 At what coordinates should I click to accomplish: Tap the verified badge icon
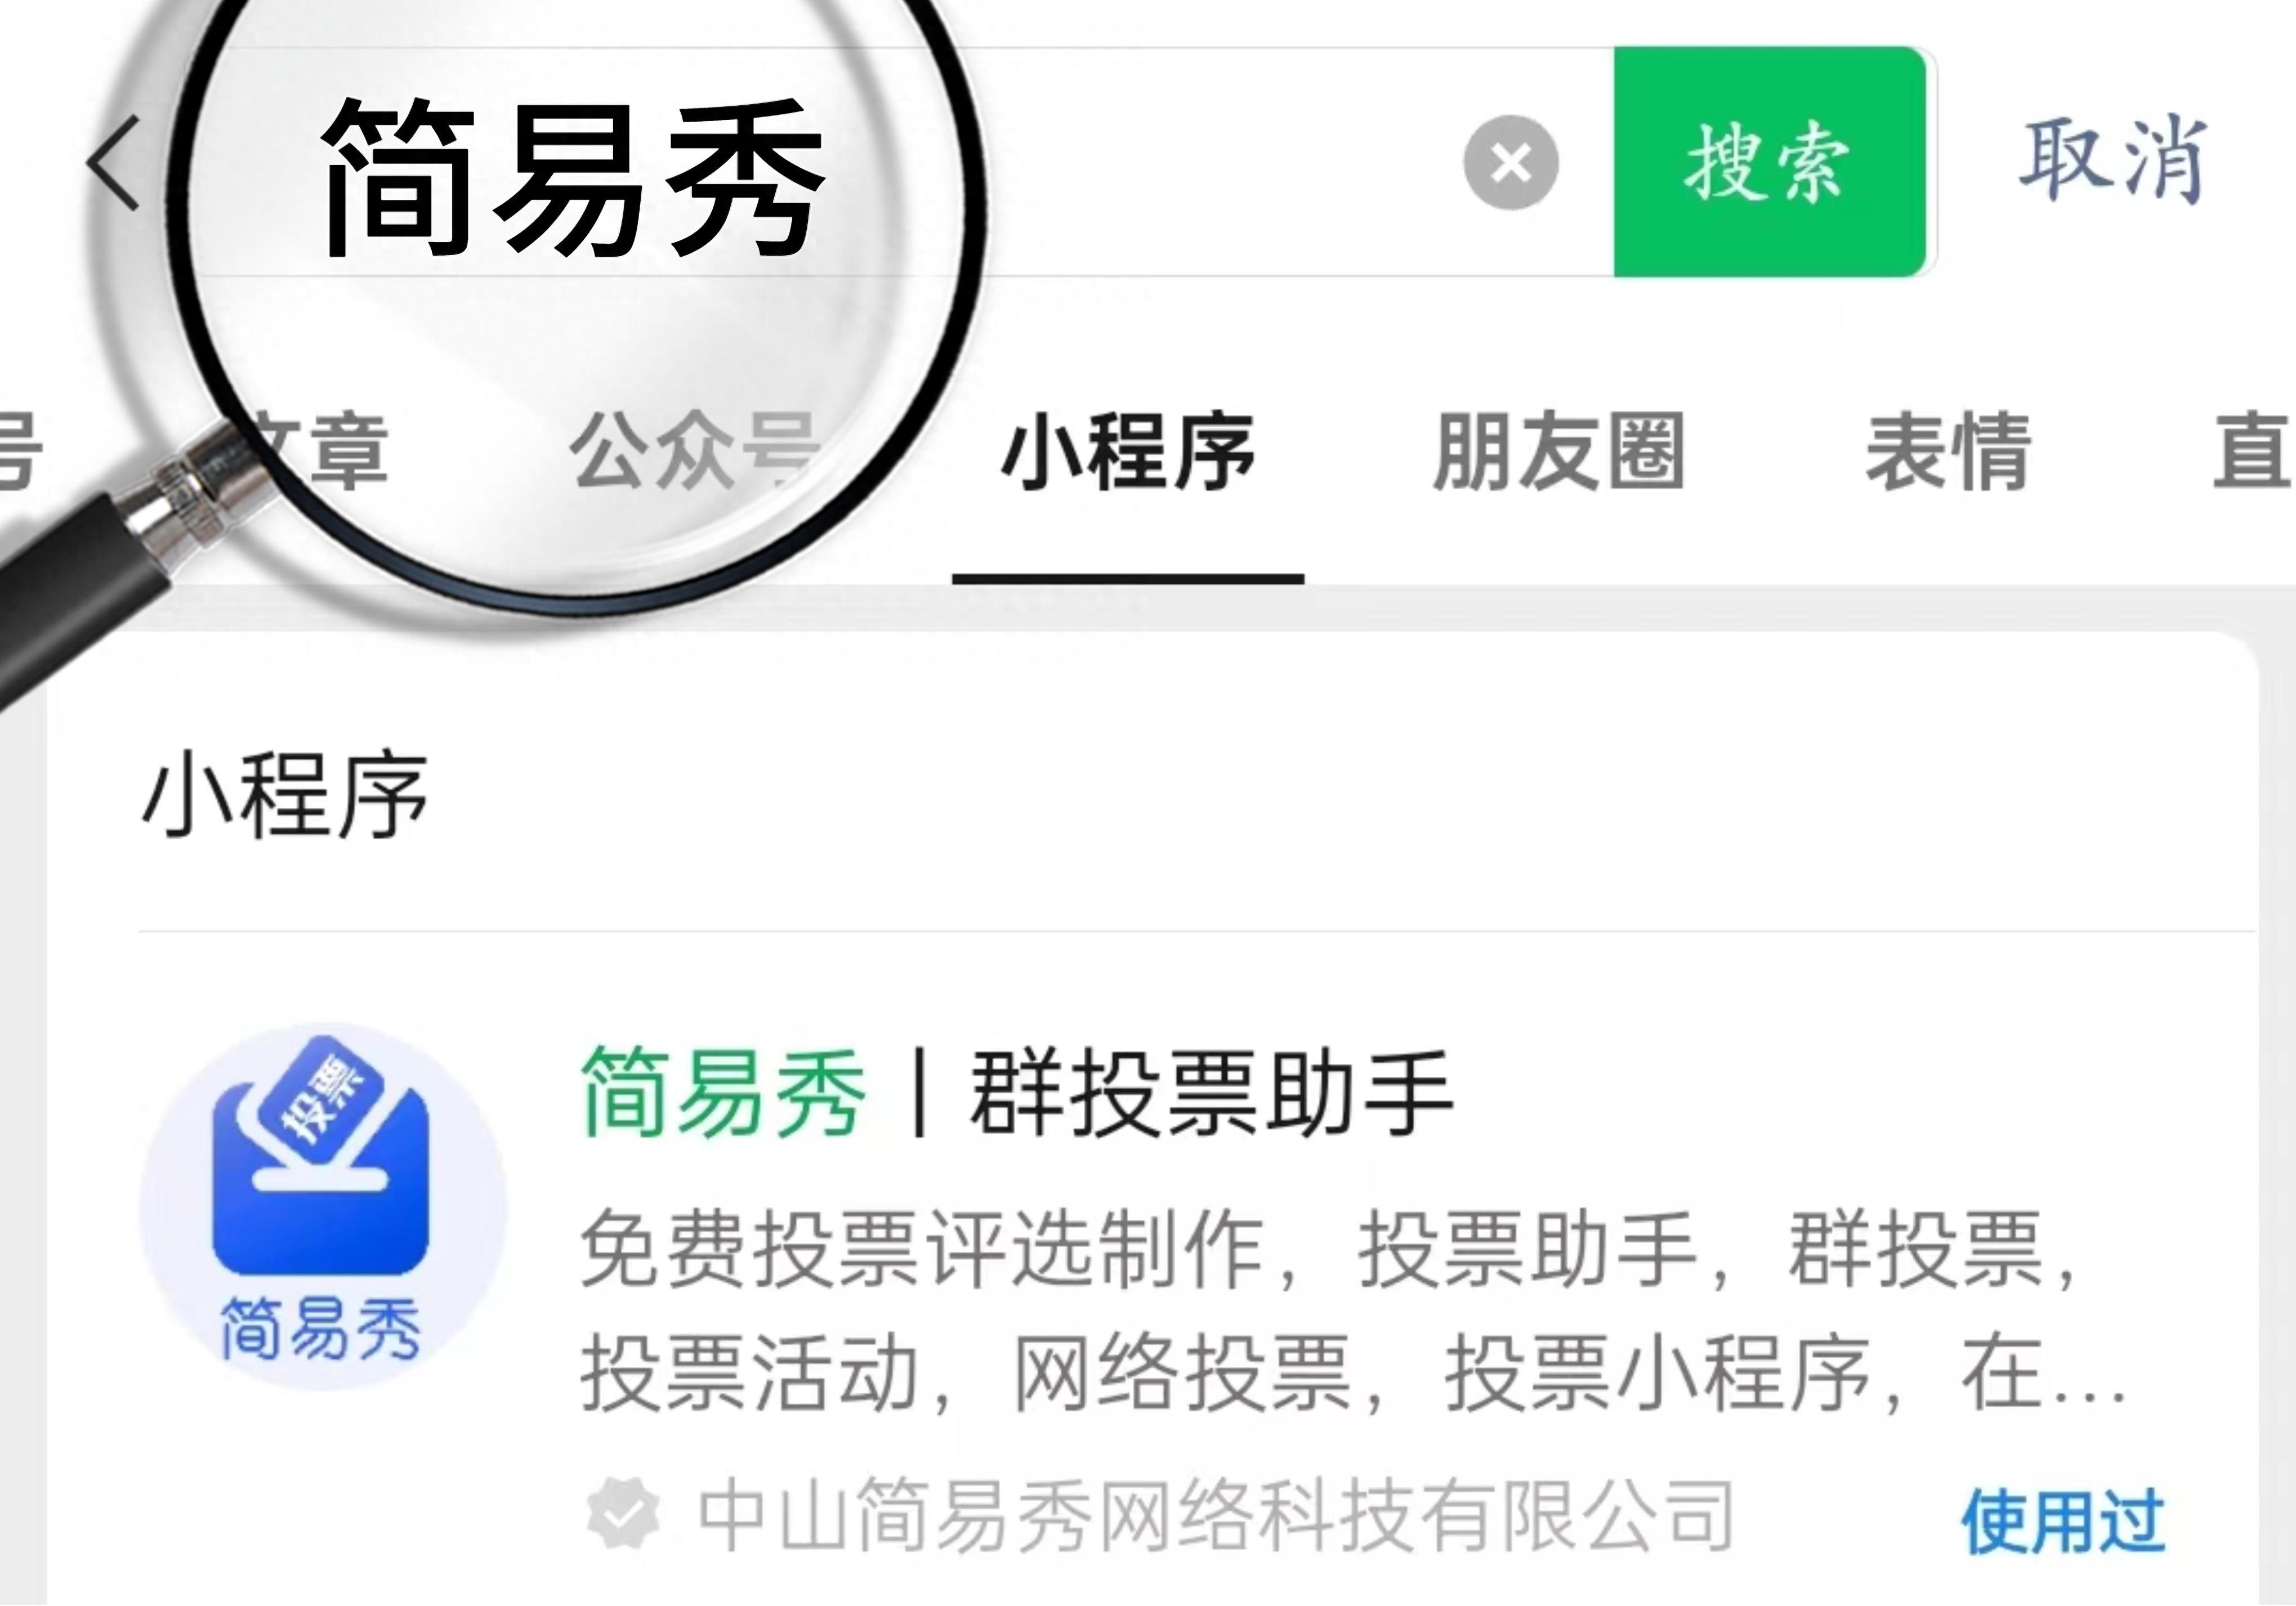pyautogui.click(x=623, y=1515)
